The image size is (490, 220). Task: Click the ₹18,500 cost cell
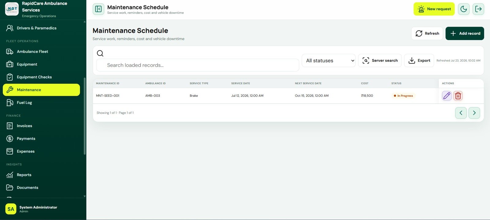[367, 96]
